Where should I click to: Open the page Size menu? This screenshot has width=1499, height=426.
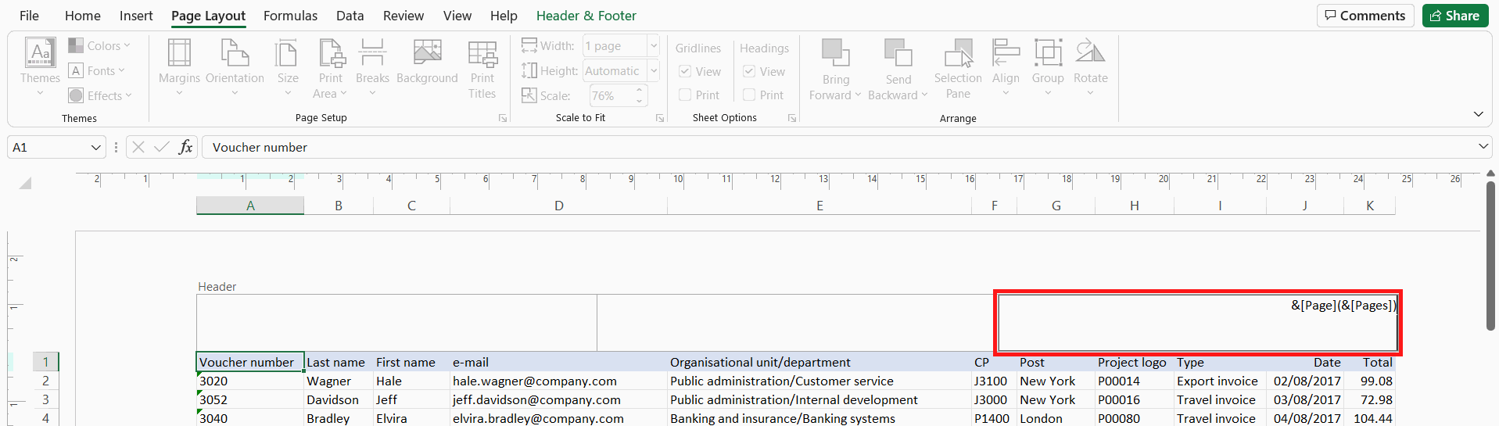click(287, 68)
